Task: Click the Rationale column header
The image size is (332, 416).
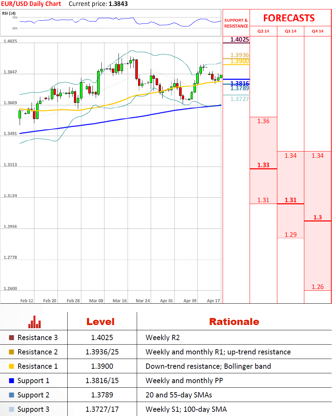Action: coord(234,322)
